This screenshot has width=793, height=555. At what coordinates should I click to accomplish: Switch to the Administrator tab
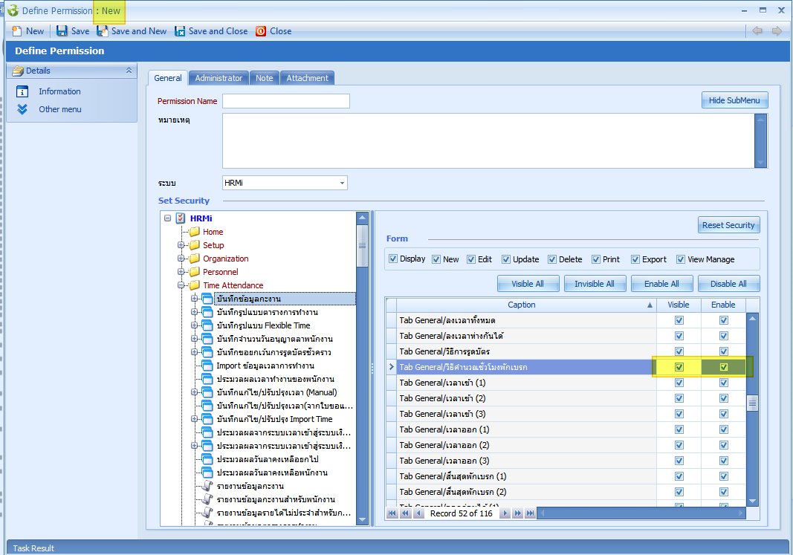[x=219, y=78]
